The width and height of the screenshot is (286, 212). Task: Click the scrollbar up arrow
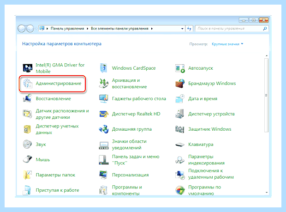point(267,55)
